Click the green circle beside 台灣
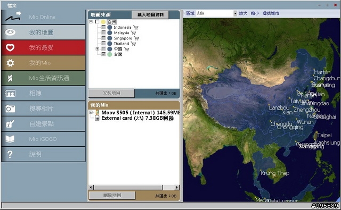Image resolution: width=341 pixels, height=210 pixels. 110,54
